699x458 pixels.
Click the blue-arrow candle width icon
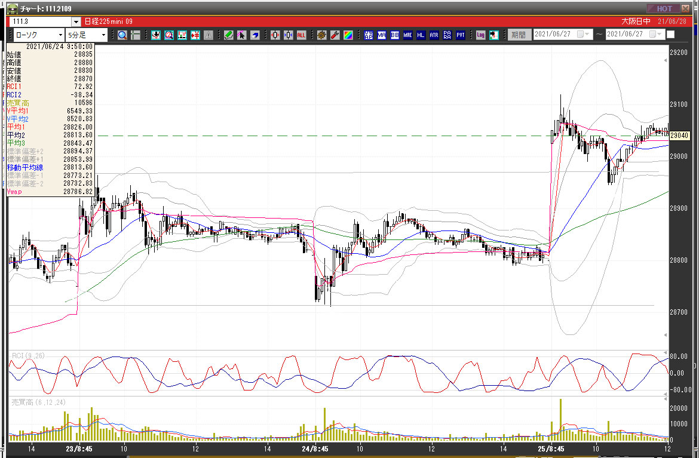289,35
